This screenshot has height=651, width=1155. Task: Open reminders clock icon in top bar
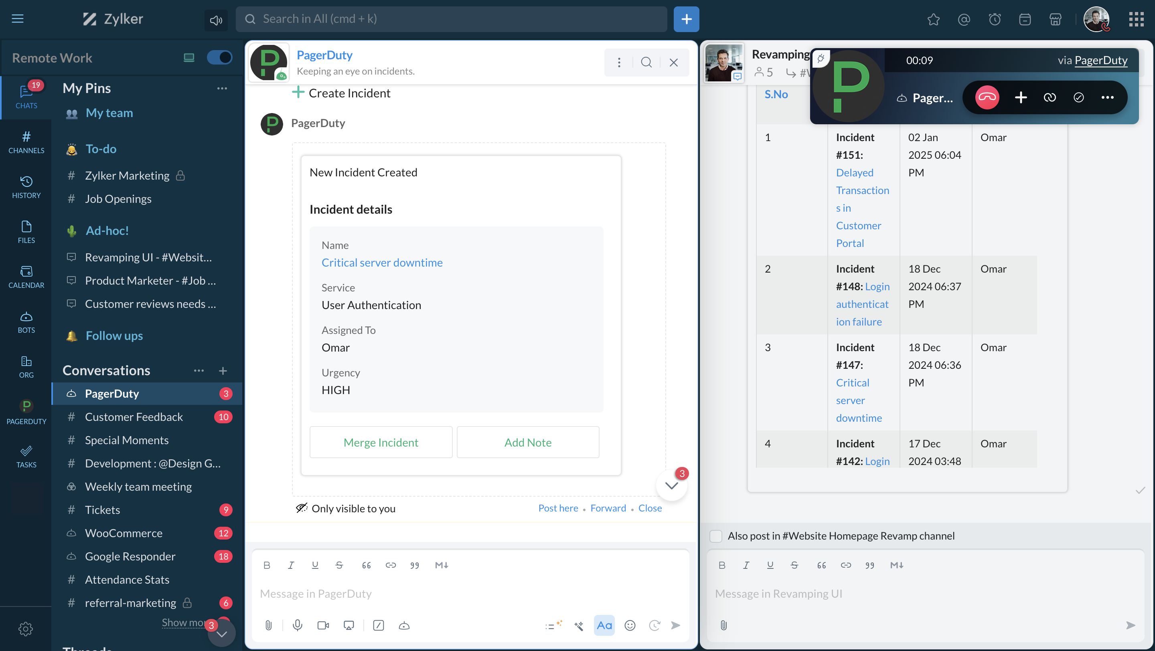[x=995, y=19]
